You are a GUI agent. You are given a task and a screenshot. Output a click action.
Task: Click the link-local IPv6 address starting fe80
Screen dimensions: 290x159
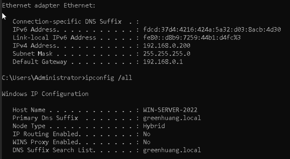[192, 38]
